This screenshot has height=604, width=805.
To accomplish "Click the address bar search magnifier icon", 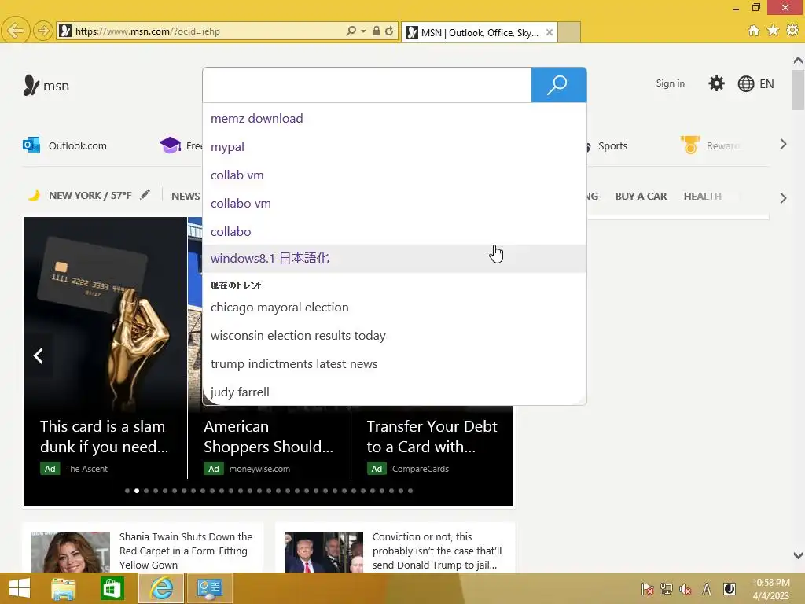I will coord(351,31).
